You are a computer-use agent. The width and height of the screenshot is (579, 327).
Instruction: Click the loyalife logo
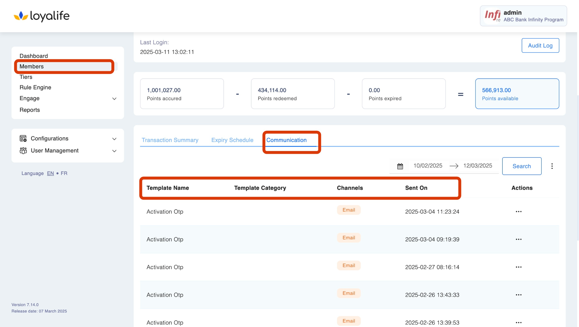42,16
